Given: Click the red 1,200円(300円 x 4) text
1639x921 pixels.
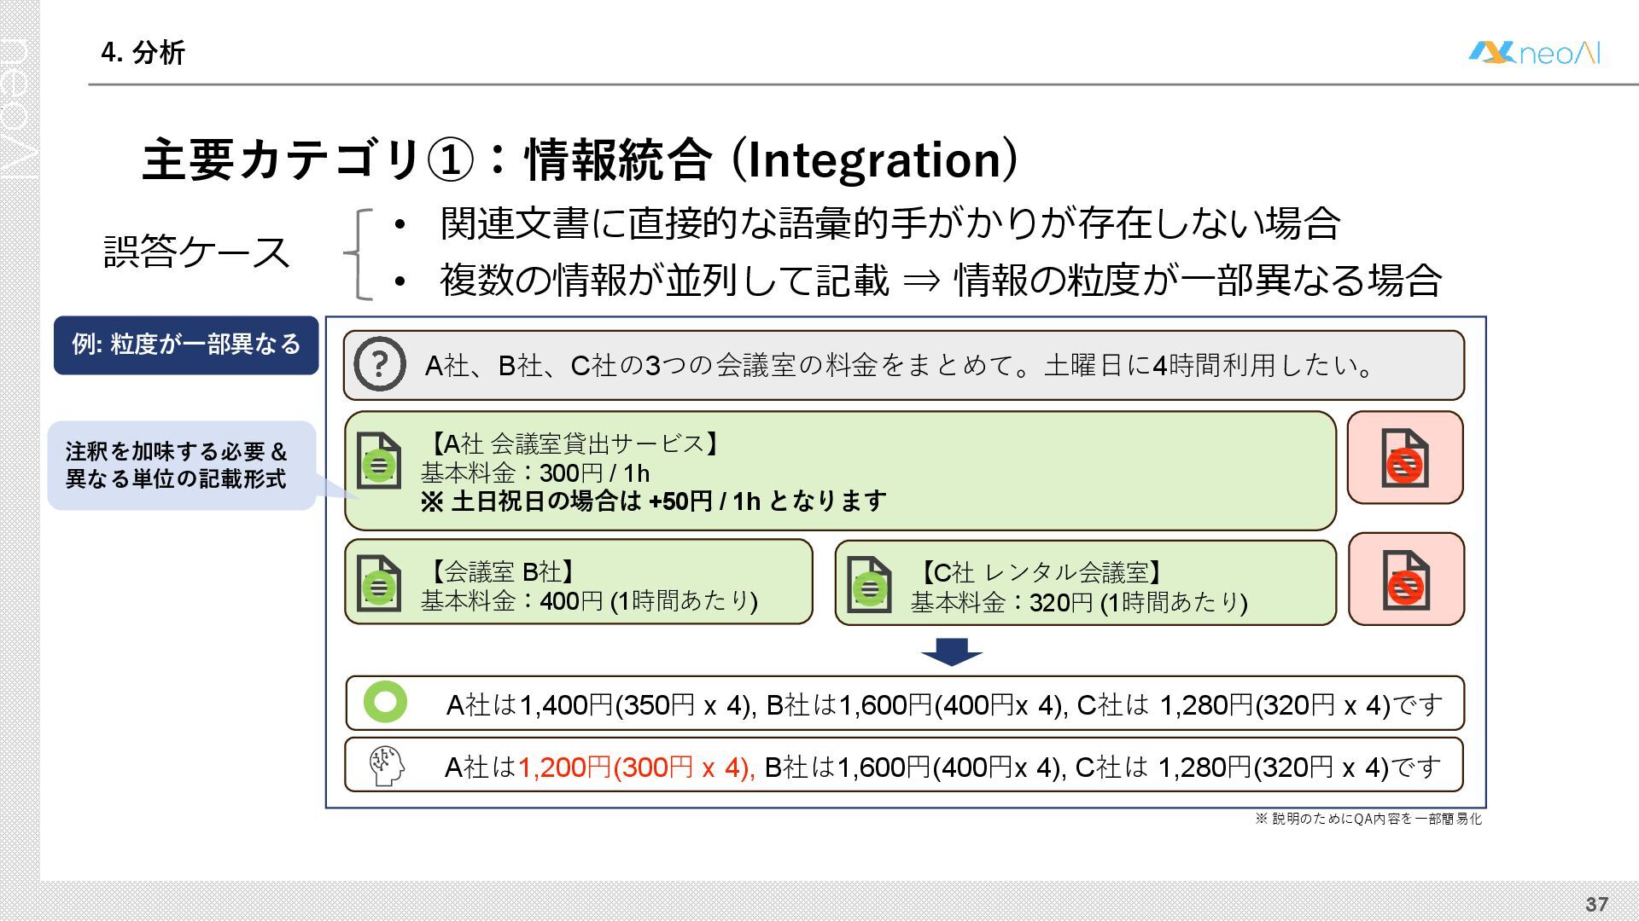Looking at the screenshot, I should [x=636, y=767].
